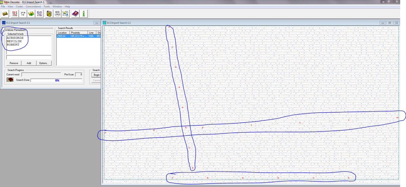Open the View menu

point(10,6)
